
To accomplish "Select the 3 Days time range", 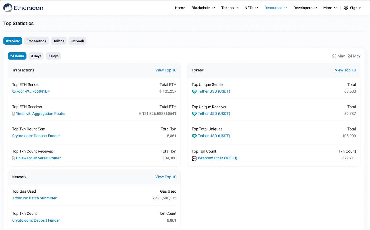I will (x=36, y=56).
